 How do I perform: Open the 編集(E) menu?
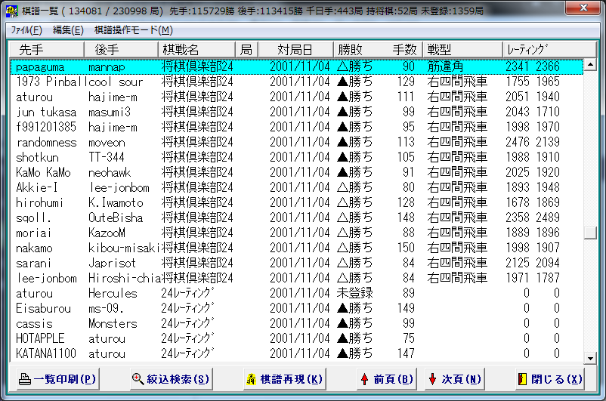[68, 30]
